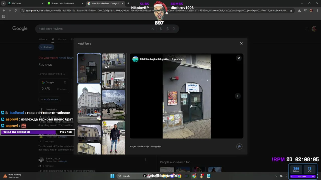Open Chrome profile avatar in toolbar
The width and height of the screenshot is (321, 180).
coord(311,10)
